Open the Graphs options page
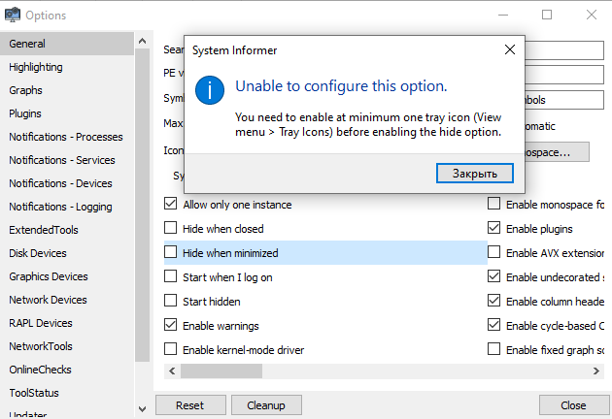Image resolution: width=612 pixels, height=419 pixels. click(x=67, y=90)
